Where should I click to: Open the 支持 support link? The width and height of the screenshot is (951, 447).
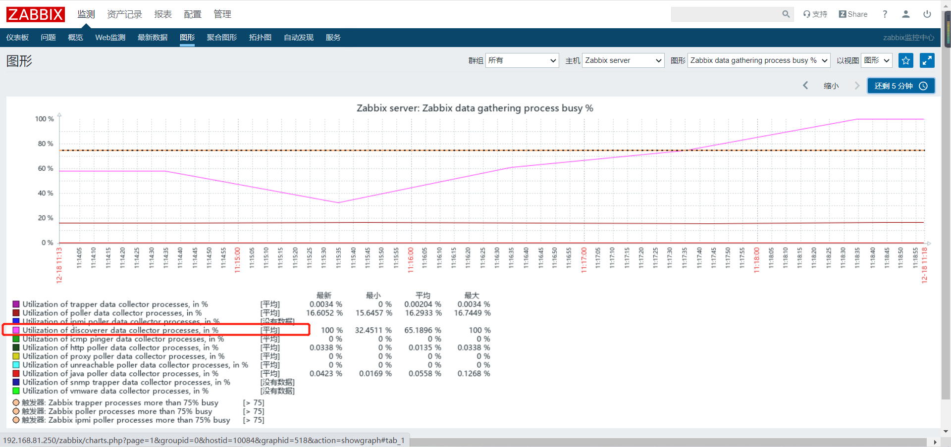[x=815, y=14]
